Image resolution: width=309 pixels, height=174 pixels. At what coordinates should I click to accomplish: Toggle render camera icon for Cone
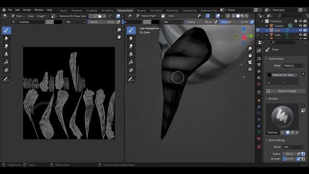tap(305, 30)
